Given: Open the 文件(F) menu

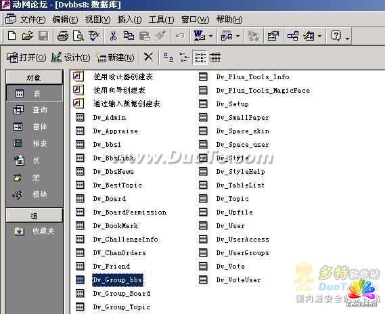Looking at the screenshot, I should [32, 20].
